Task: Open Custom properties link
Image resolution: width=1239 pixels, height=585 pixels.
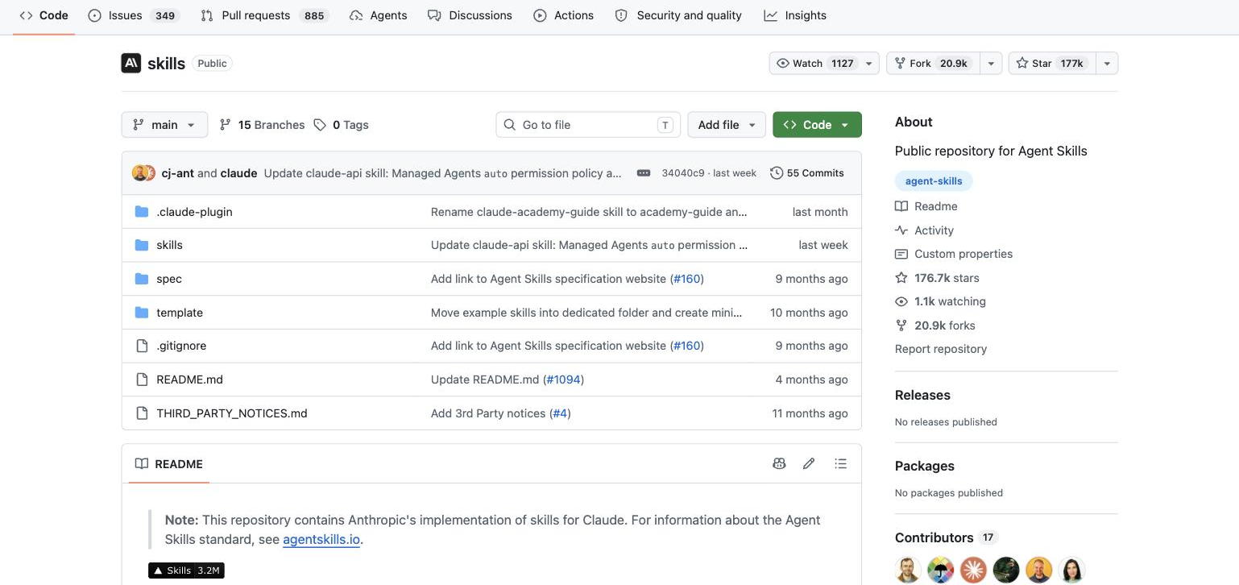Action: tap(954, 254)
